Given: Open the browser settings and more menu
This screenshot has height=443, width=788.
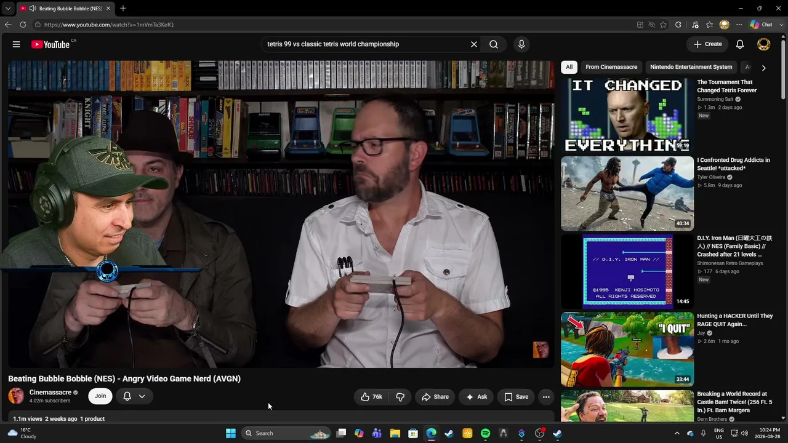Looking at the screenshot, I should tap(739, 25).
